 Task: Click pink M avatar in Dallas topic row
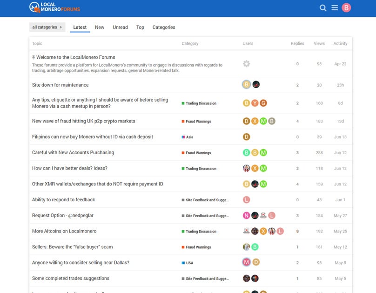pyautogui.click(x=246, y=262)
